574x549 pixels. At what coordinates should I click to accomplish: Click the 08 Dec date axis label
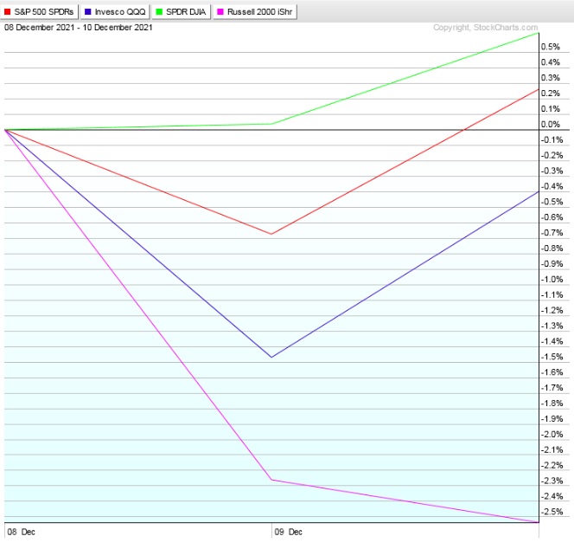point(22,532)
